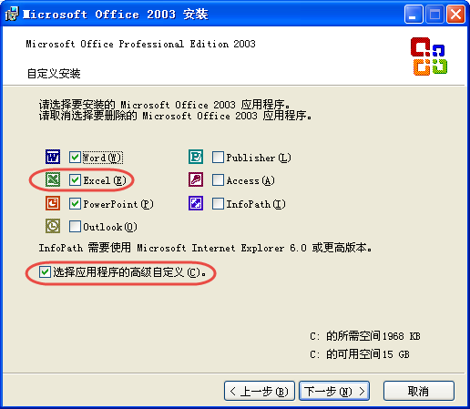Click the Outlook clock icon
The width and height of the screenshot is (470, 409).
point(53,226)
